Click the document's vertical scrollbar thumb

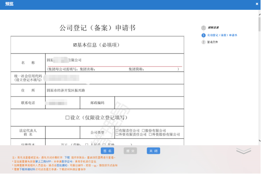coord(260,24)
